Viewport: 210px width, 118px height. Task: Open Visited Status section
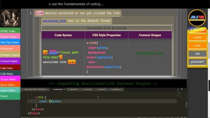[x=10, y=79]
